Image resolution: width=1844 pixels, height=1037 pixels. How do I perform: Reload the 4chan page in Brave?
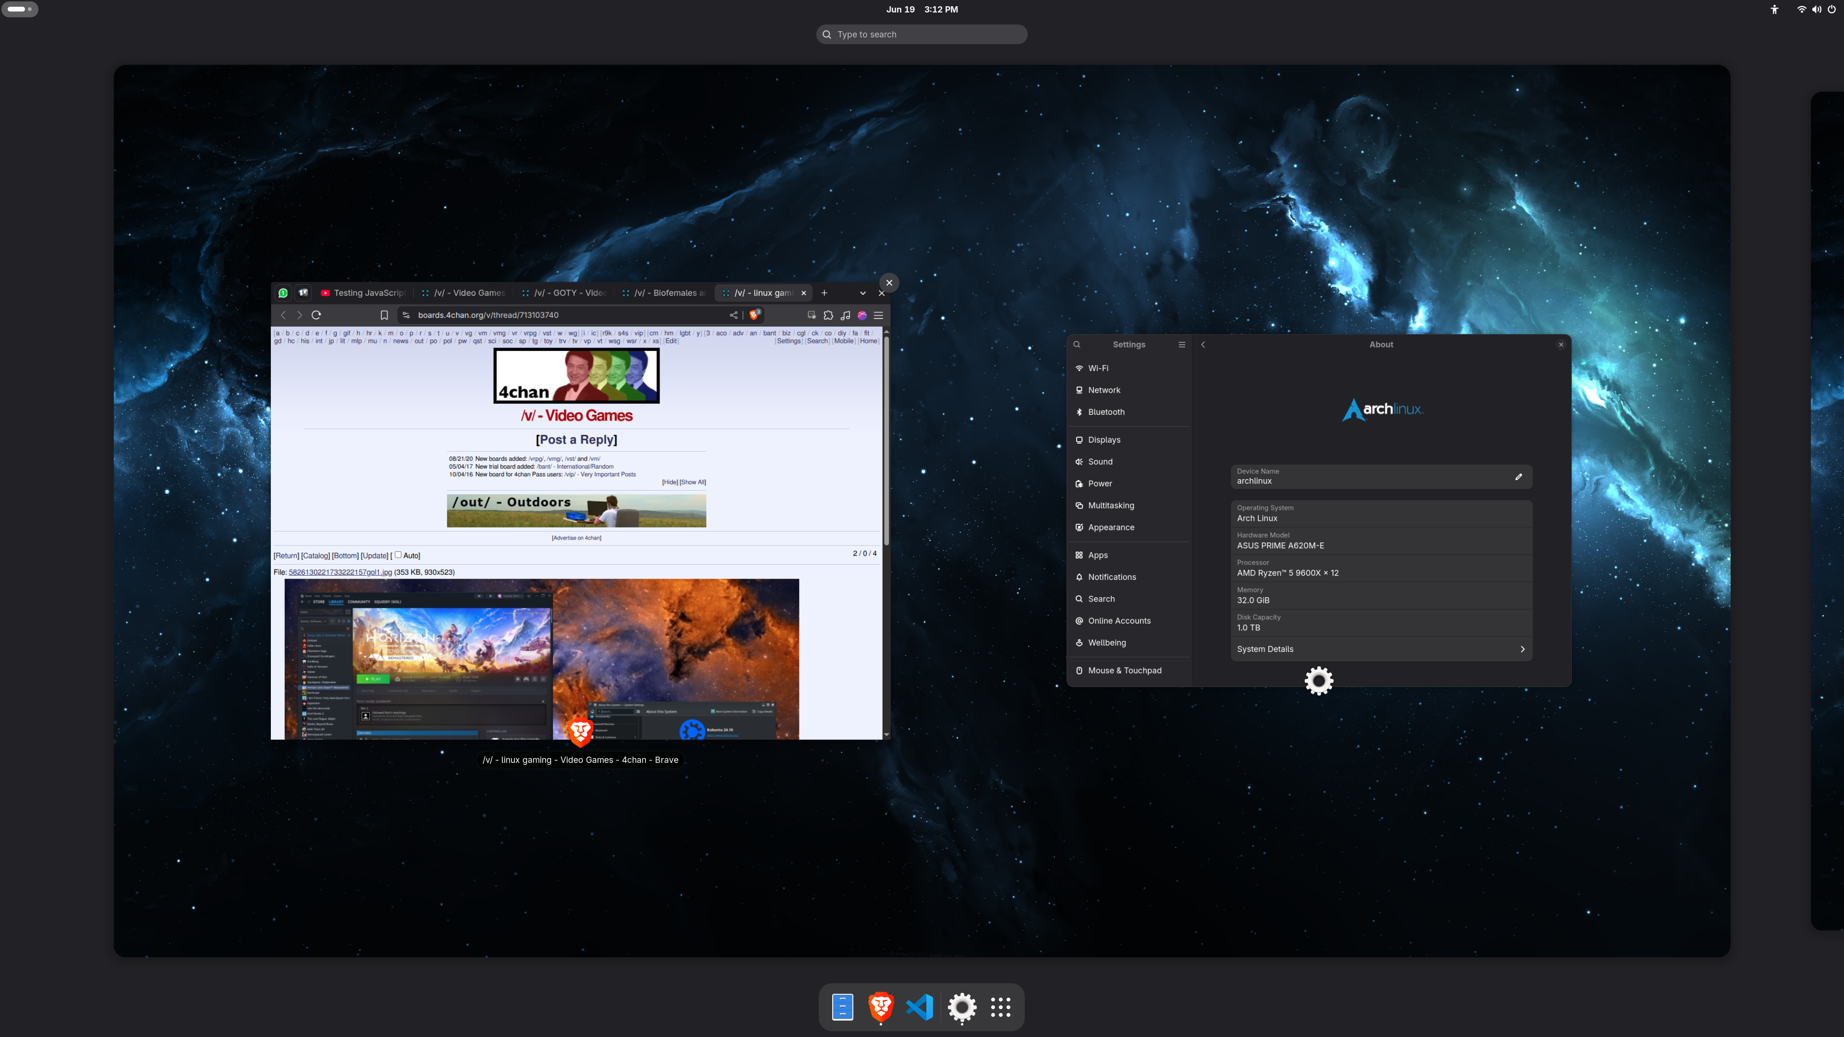point(316,315)
